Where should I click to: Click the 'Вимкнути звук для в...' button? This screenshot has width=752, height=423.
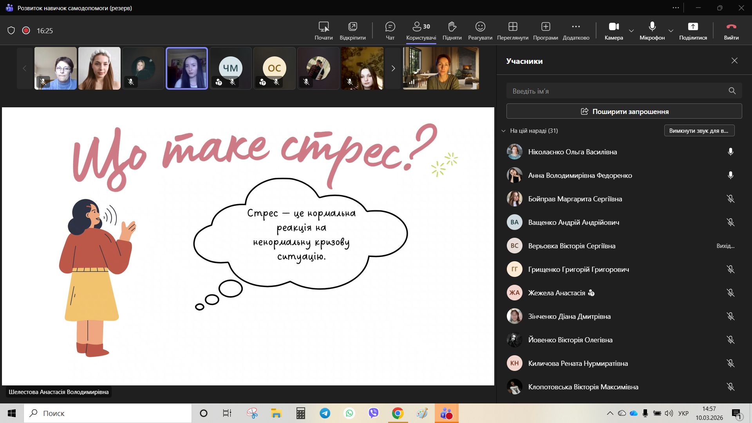point(699,131)
